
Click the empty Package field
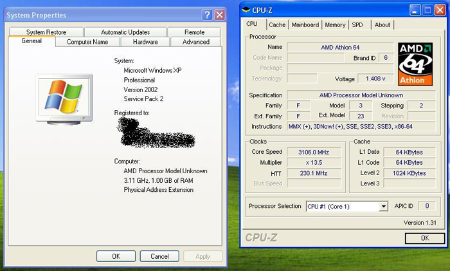[x=340, y=68]
